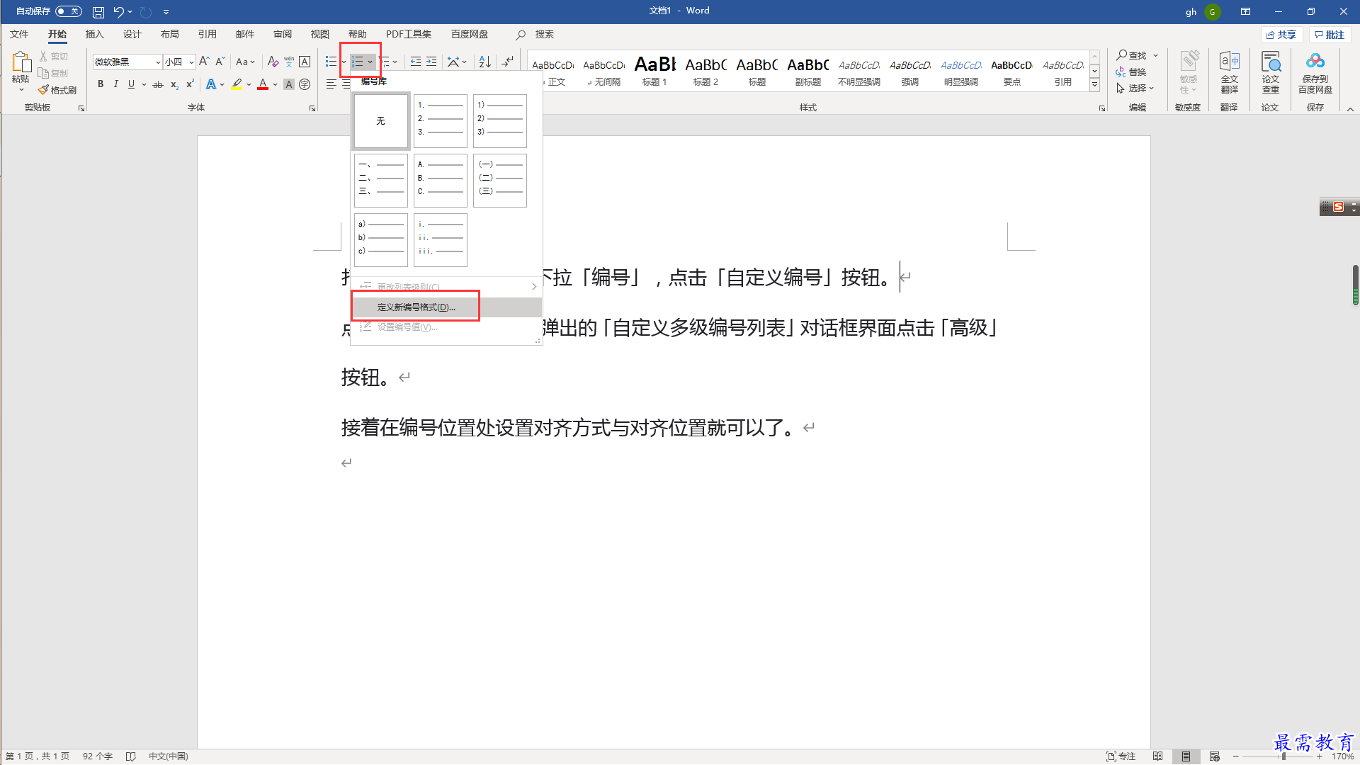1360x765 pixels.
Task: Expand the styles gallery More arrow
Action: [x=1094, y=84]
